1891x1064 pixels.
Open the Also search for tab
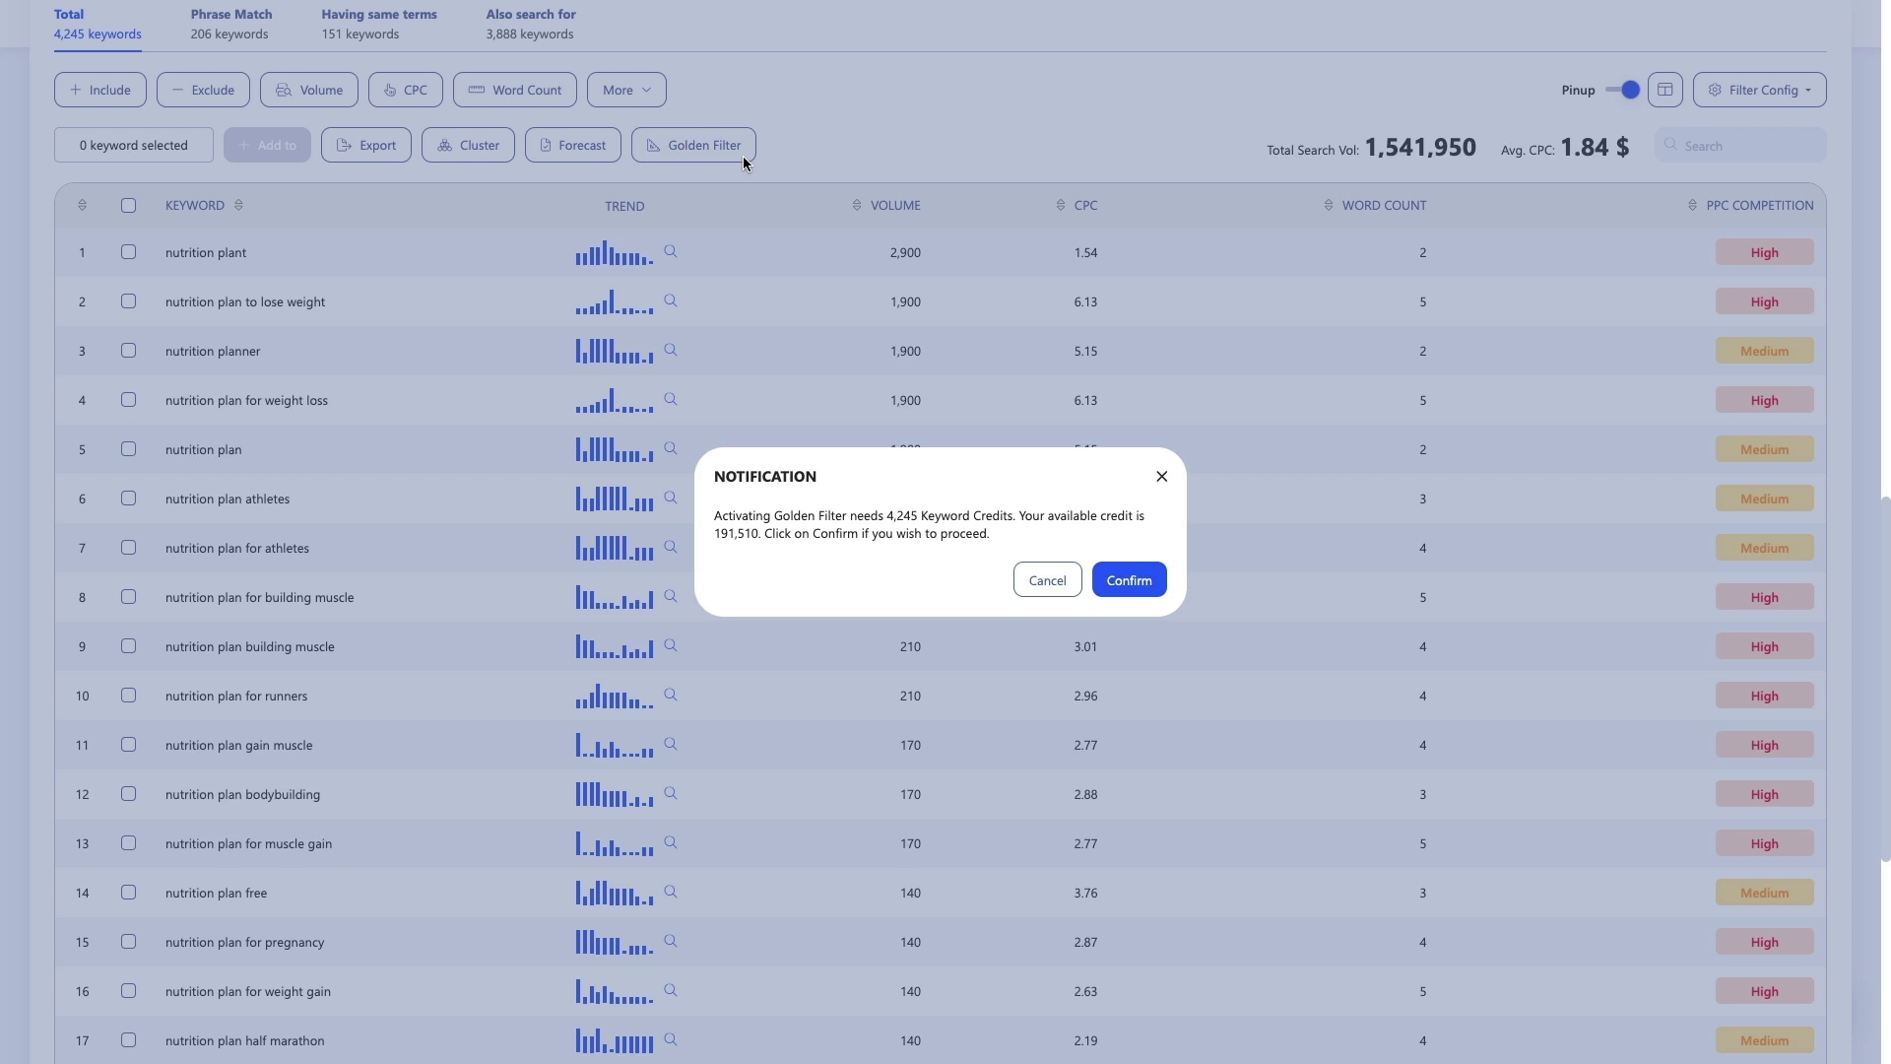coord(530,24)
